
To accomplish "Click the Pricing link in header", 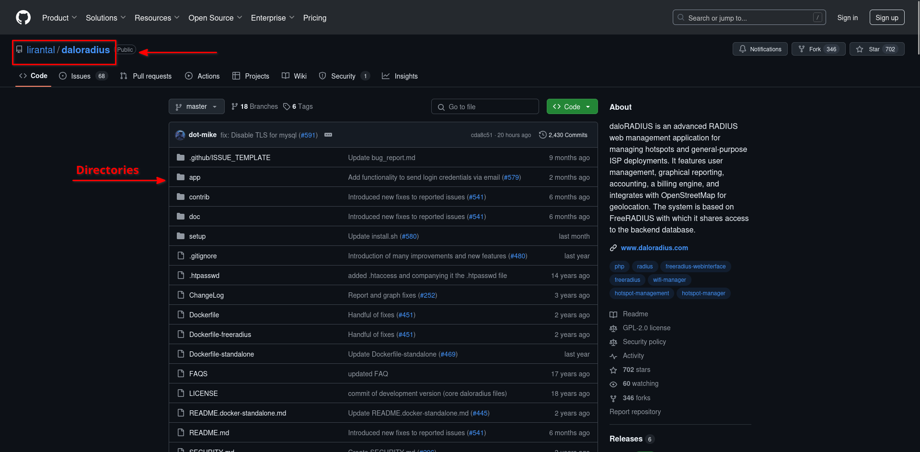I will click(315, 18).
